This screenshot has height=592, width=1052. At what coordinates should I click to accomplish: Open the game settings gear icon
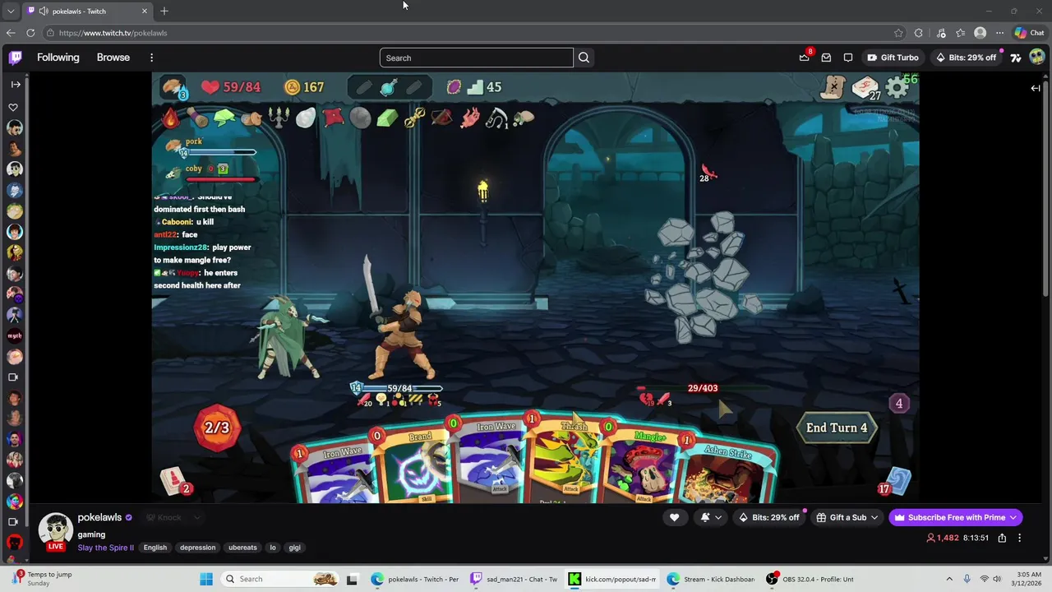[x=897, y=87]
